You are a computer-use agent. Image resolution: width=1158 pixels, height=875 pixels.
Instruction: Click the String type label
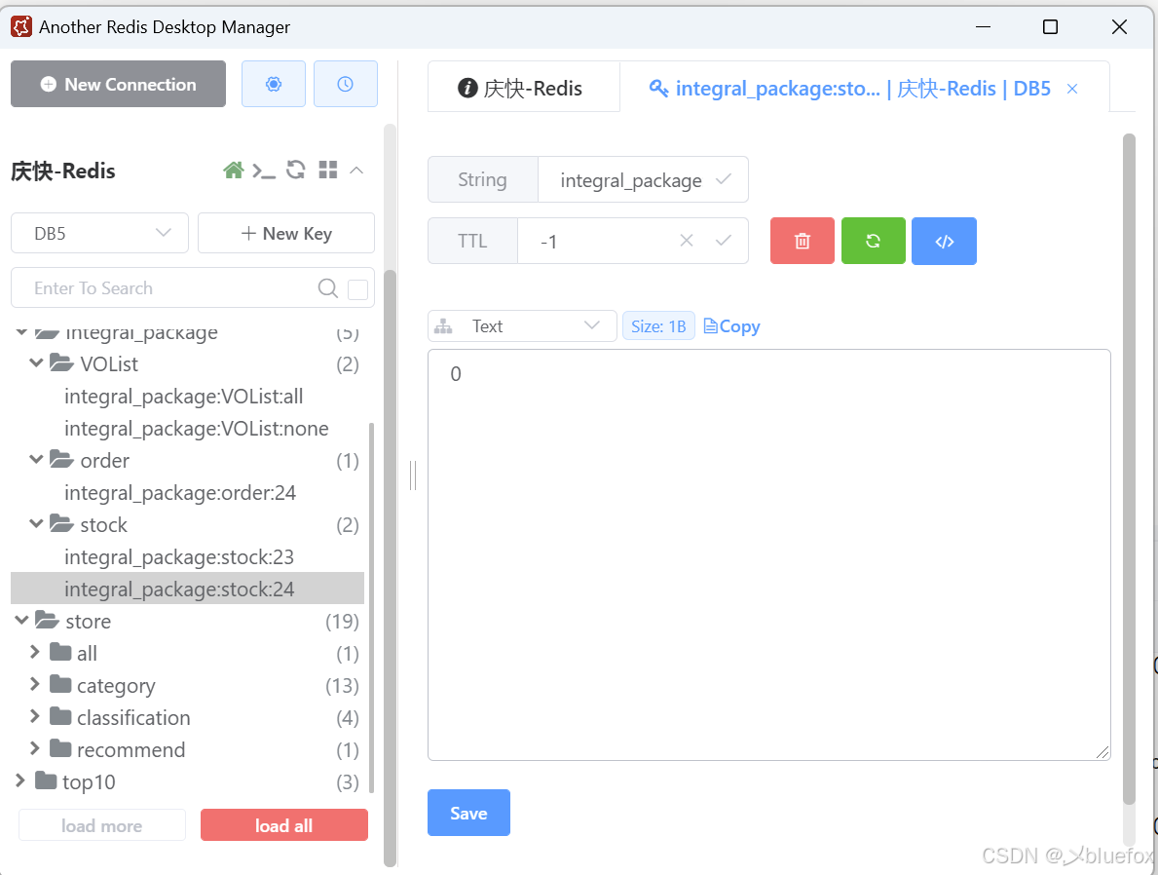tap(482, 179)
